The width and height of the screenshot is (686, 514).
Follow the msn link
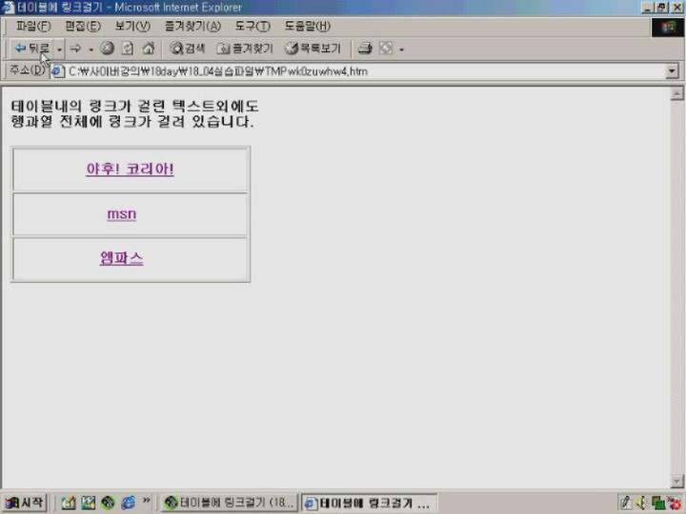122,214
